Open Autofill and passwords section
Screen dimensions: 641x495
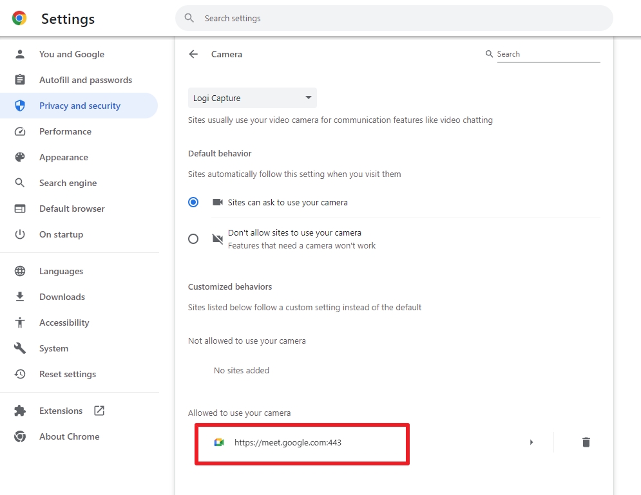pos(86,80)
